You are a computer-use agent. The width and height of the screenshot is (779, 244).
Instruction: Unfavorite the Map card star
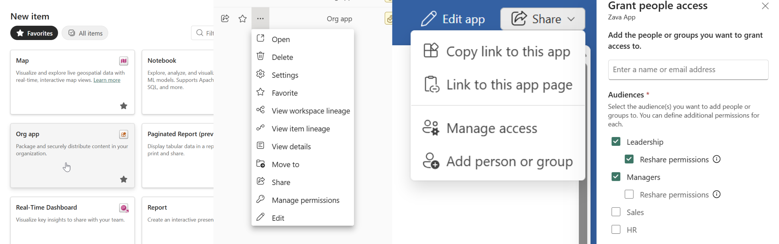tap(124, 106)
